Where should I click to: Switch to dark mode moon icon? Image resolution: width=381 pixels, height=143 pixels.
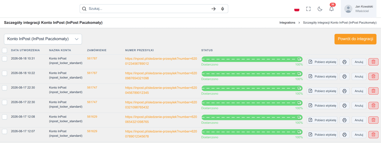(320, 9)
